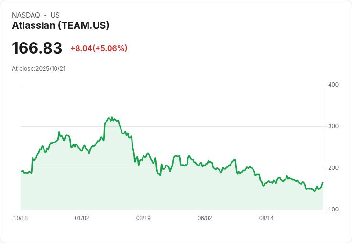Click the rightmost end of the price line

coord(323,182)
